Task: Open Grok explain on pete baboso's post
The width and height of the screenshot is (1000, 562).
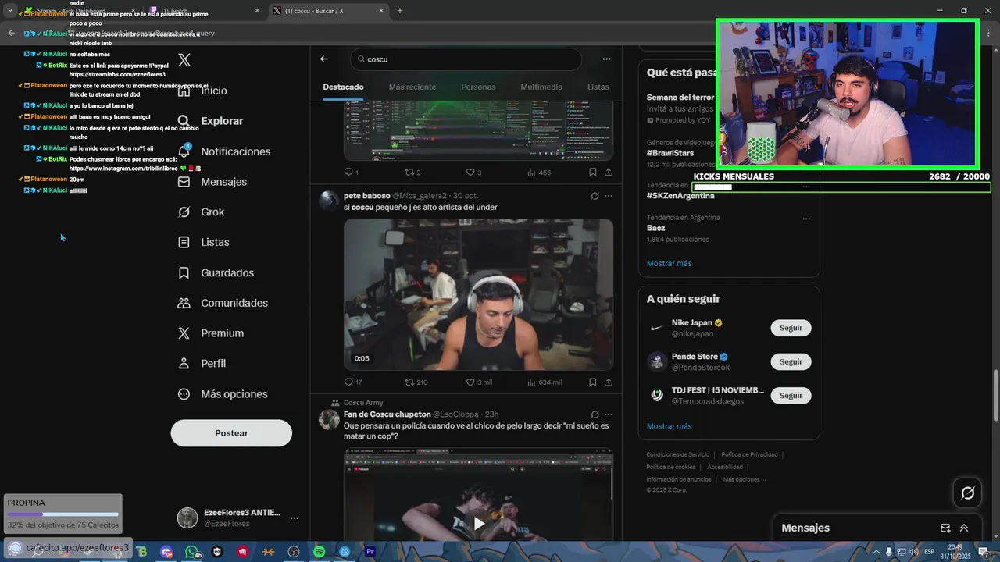Action: (x=595, y=196)
